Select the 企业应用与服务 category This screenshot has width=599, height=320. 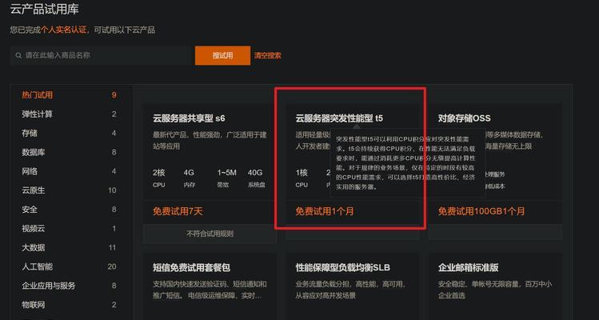49,286
